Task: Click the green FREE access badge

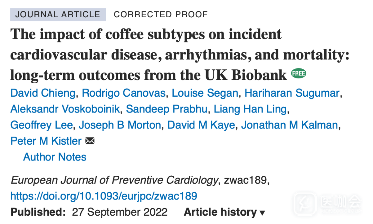Action: (x=298, y=74)
